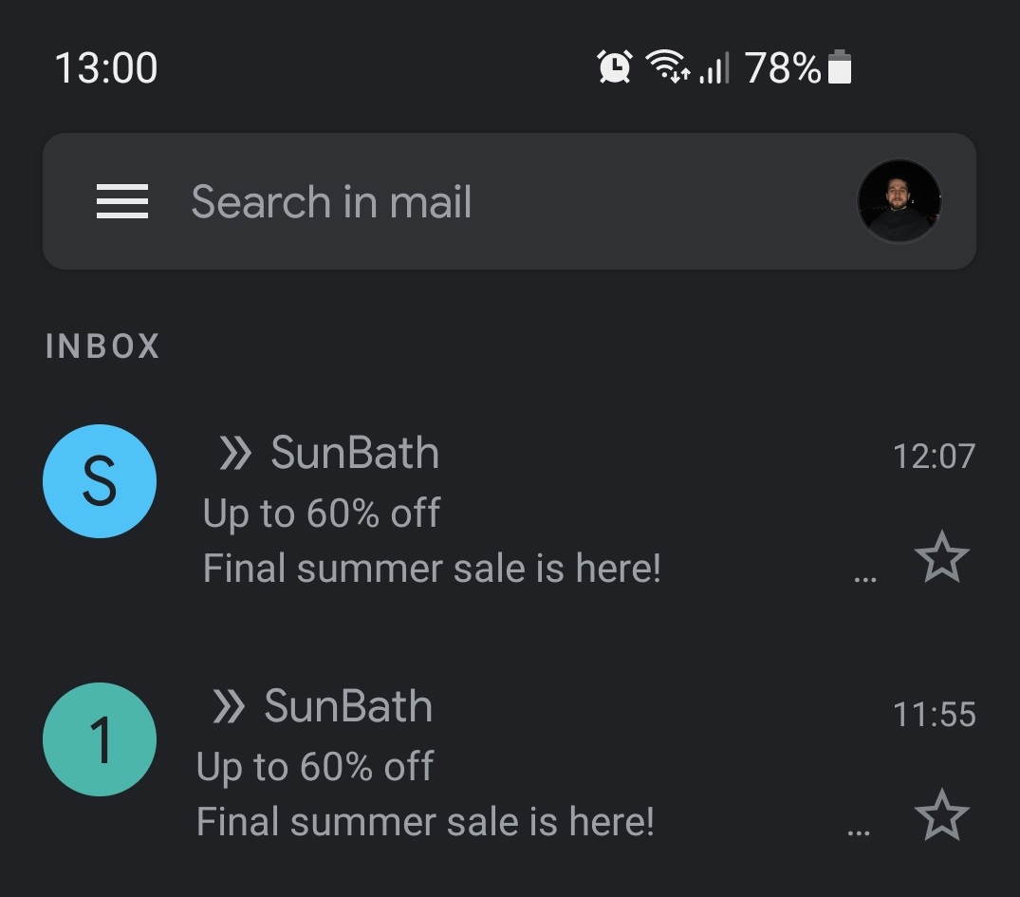Open the 11:55 SunBath email subject
Viewport: 1020px width, 897px height.
tap(315, 767)
